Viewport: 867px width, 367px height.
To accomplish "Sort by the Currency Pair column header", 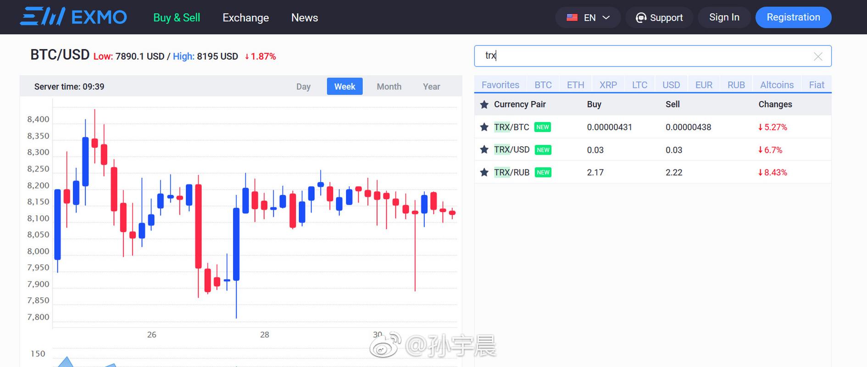I will (520, 104).
